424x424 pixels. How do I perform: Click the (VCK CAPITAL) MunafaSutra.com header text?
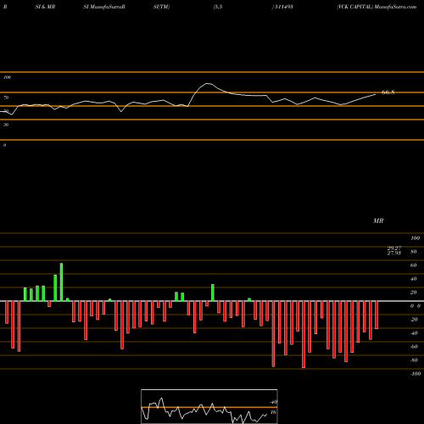(377, 7)
